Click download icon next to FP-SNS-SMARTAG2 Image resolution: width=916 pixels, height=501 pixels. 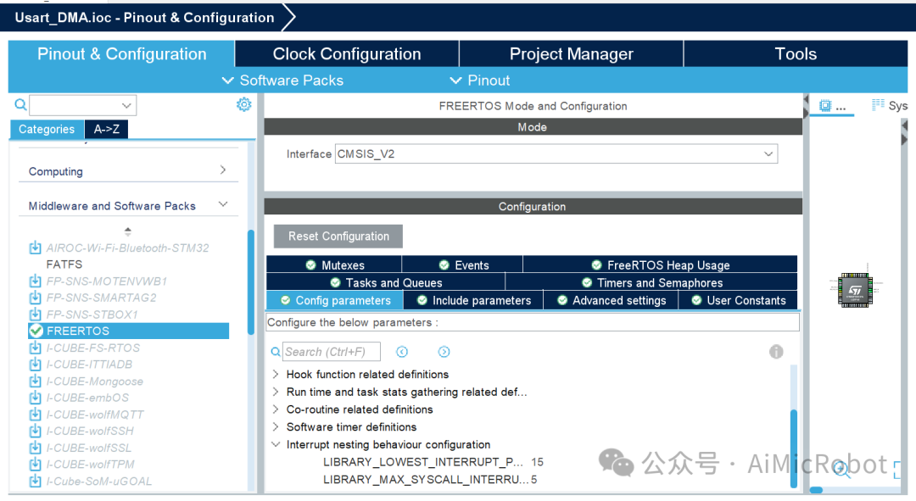point(35,298)
